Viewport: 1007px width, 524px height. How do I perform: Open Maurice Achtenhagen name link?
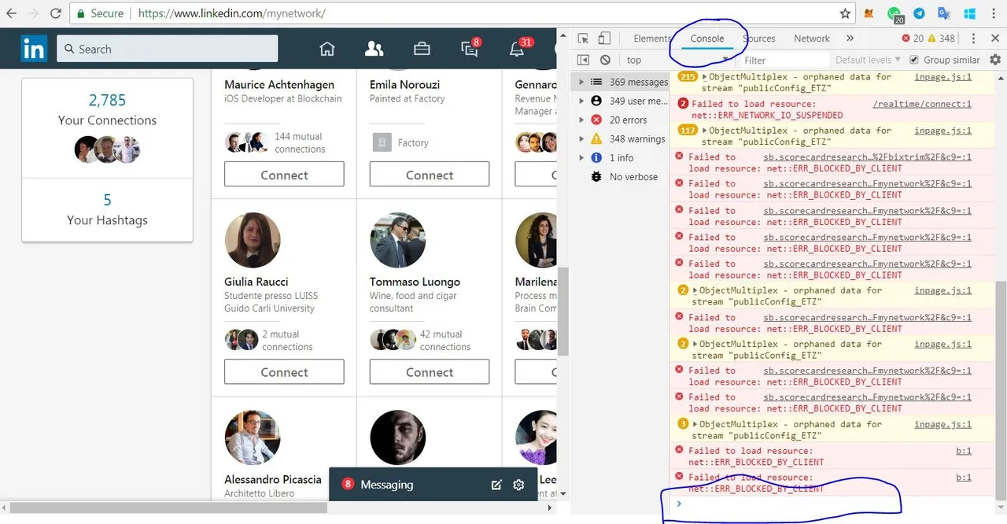(x=279, y=84)
